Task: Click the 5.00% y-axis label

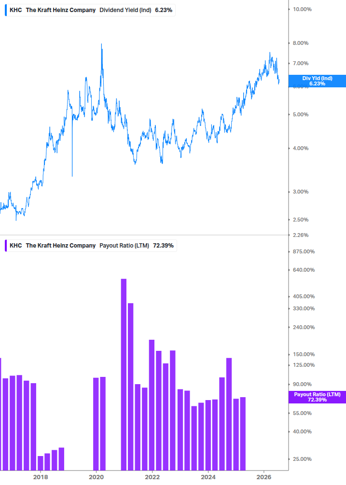Action: (x=301, y=114)
